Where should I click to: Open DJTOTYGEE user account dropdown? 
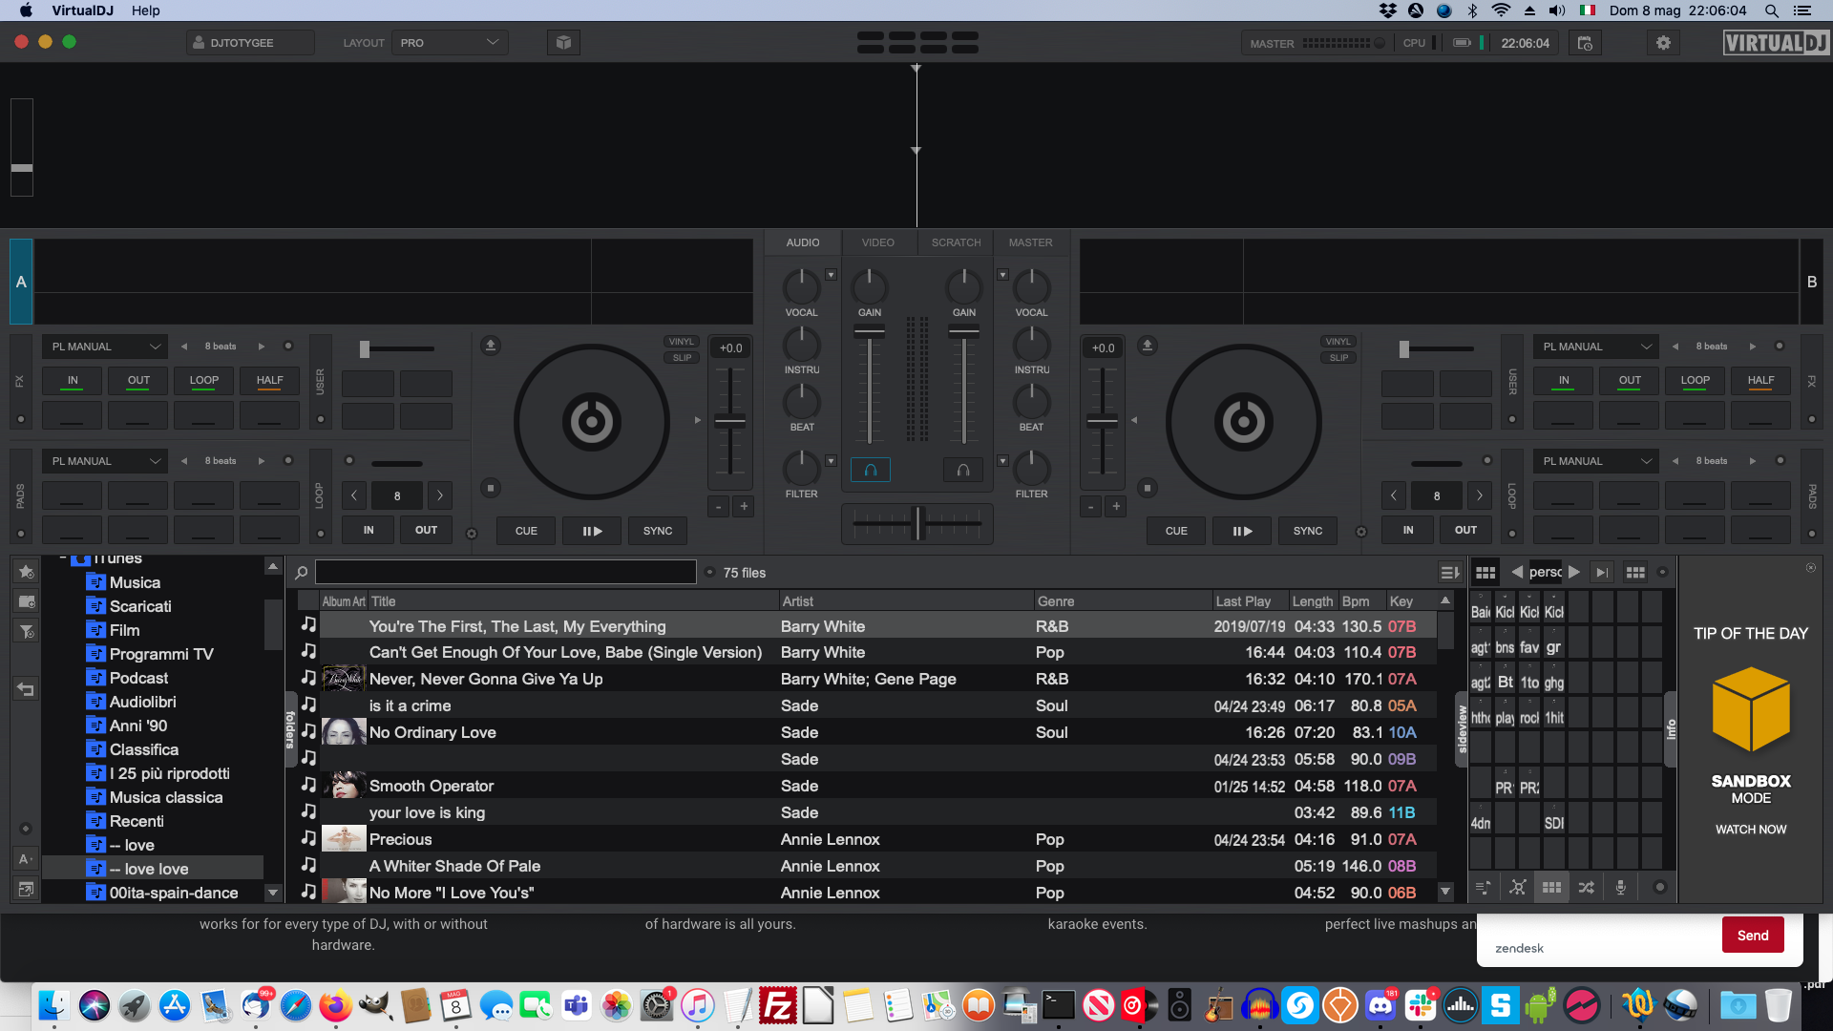(x=250, y=43)
